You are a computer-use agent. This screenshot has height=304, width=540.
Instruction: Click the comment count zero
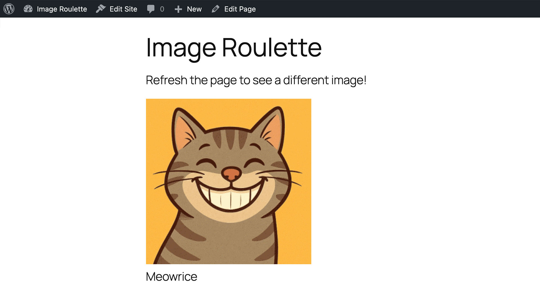pyautogui.click(x=162, y=9)
